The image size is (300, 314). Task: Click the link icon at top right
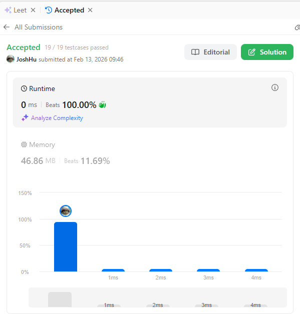[x=297, y=27]
